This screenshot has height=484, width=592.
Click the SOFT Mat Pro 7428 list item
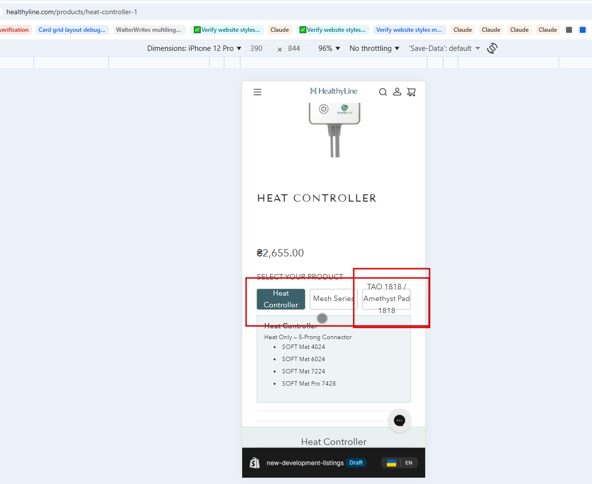click(x=309, y=384)
